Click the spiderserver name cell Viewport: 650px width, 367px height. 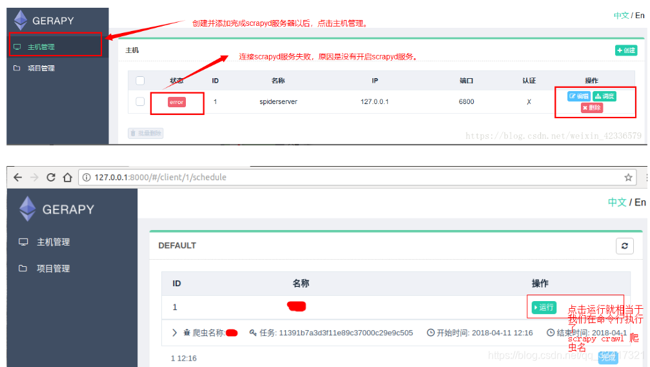[x=278, y=101]
